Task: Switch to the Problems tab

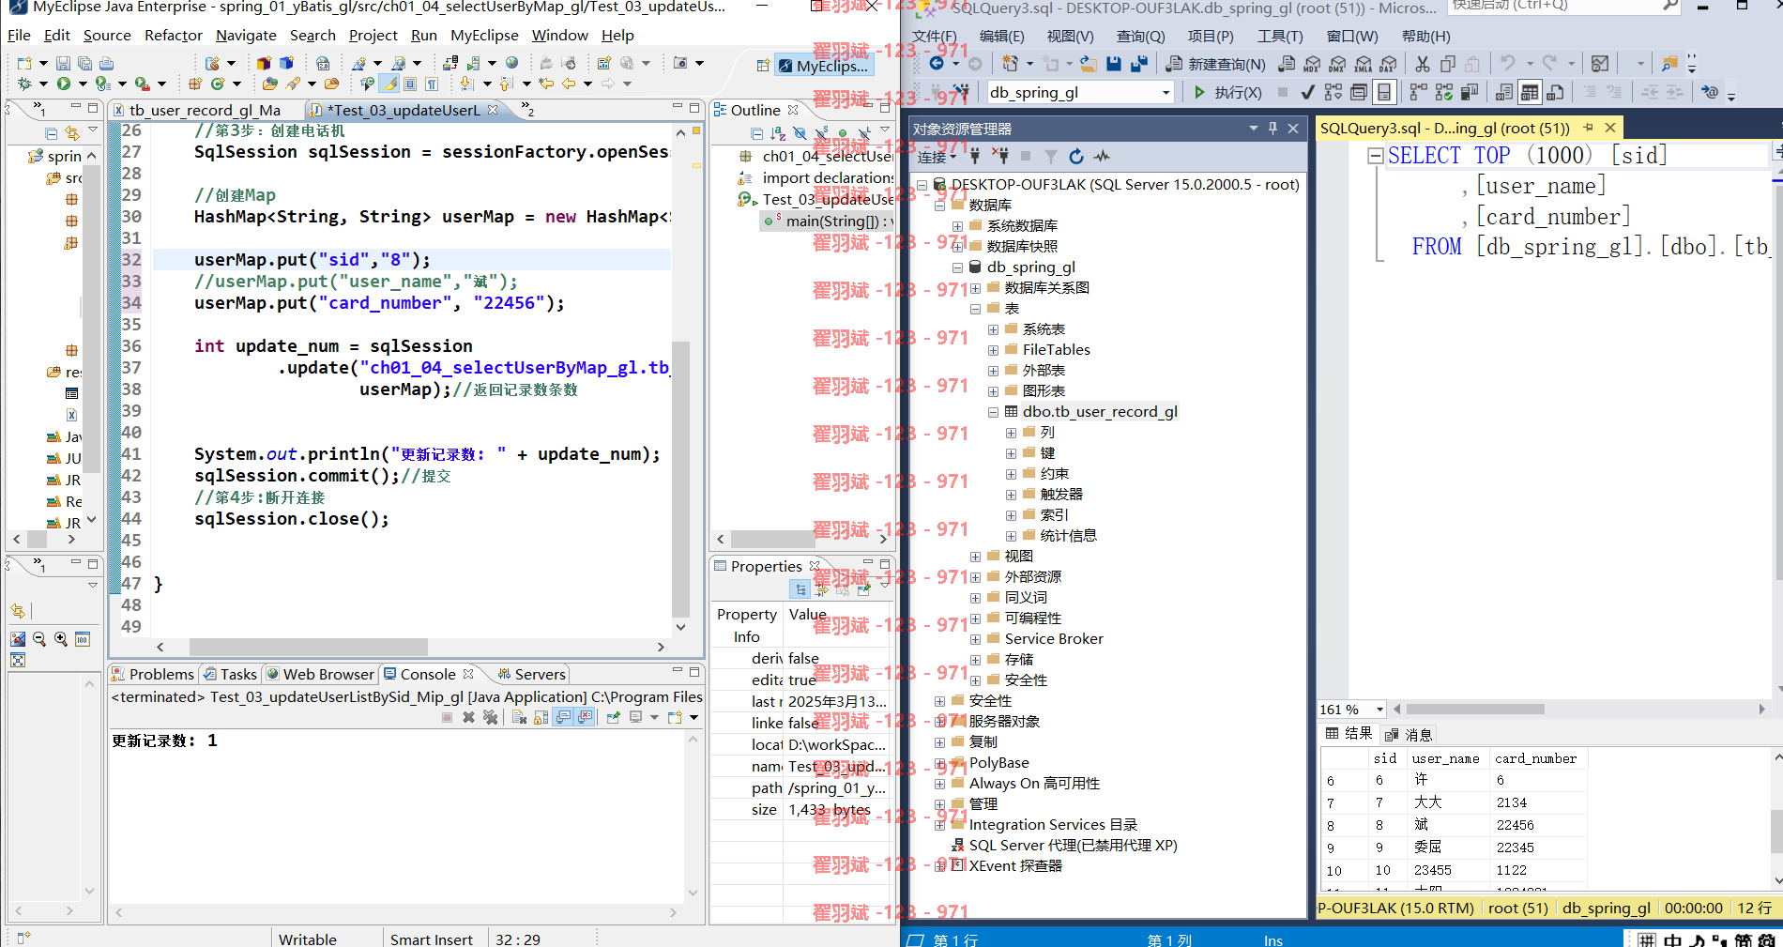Action: pos(152,674)
